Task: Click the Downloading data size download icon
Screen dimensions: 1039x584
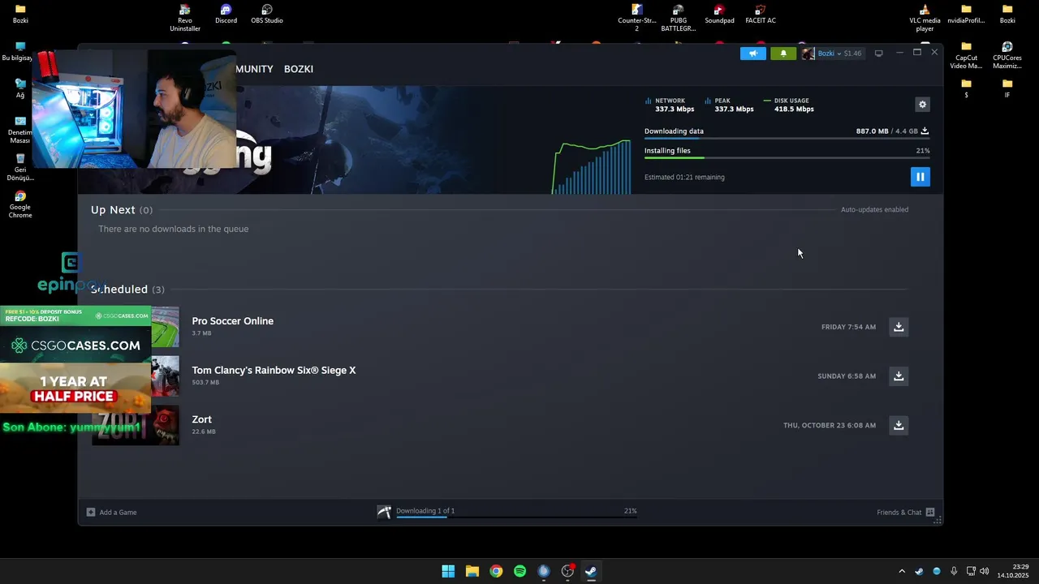Action: (925, 131)
